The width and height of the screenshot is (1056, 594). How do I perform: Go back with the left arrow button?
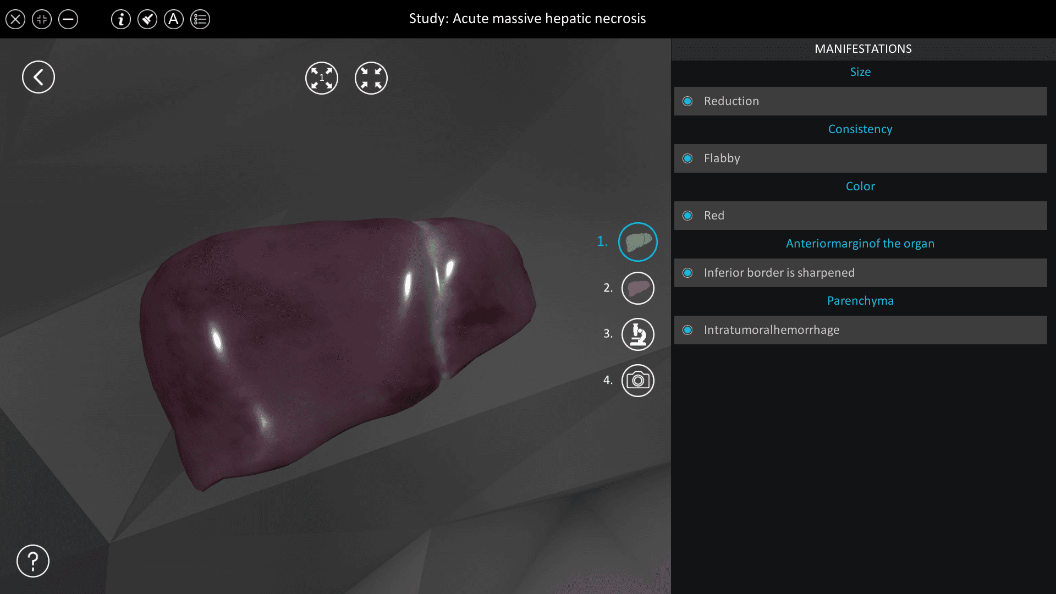(38, 77)
